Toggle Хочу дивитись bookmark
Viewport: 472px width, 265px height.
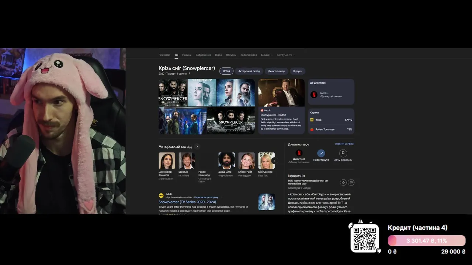tap(343, 153)
